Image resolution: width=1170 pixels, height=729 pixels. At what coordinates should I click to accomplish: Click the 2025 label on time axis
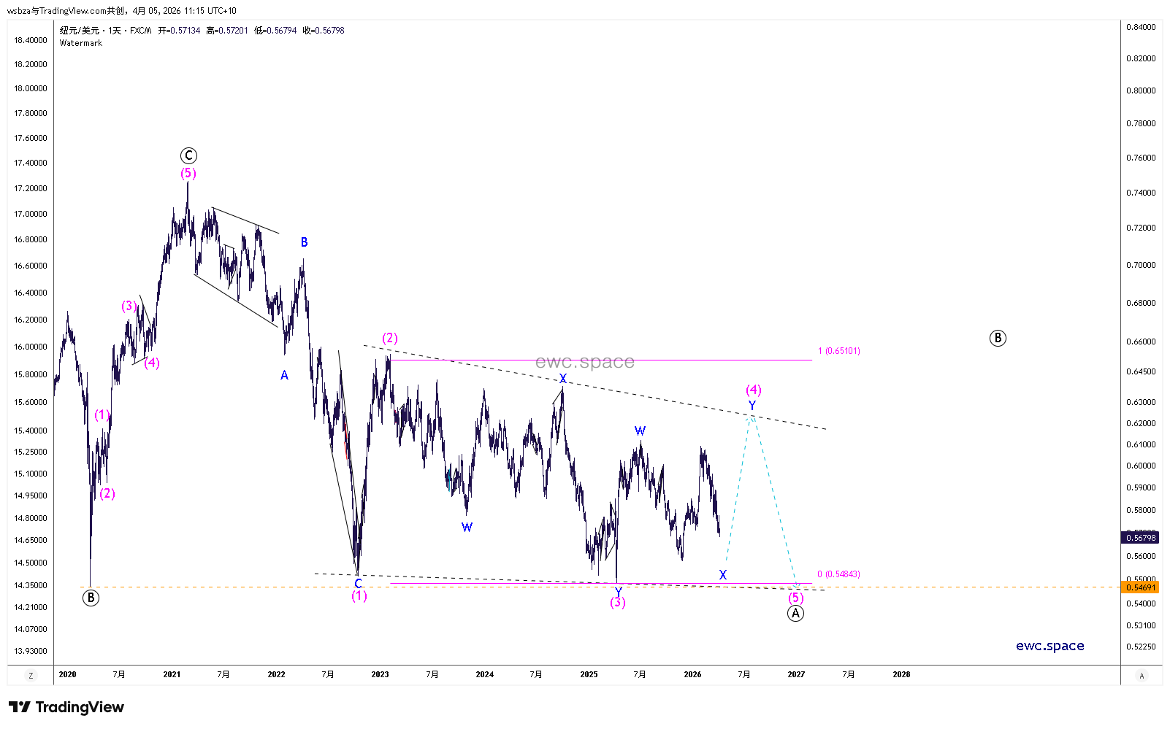589,675
